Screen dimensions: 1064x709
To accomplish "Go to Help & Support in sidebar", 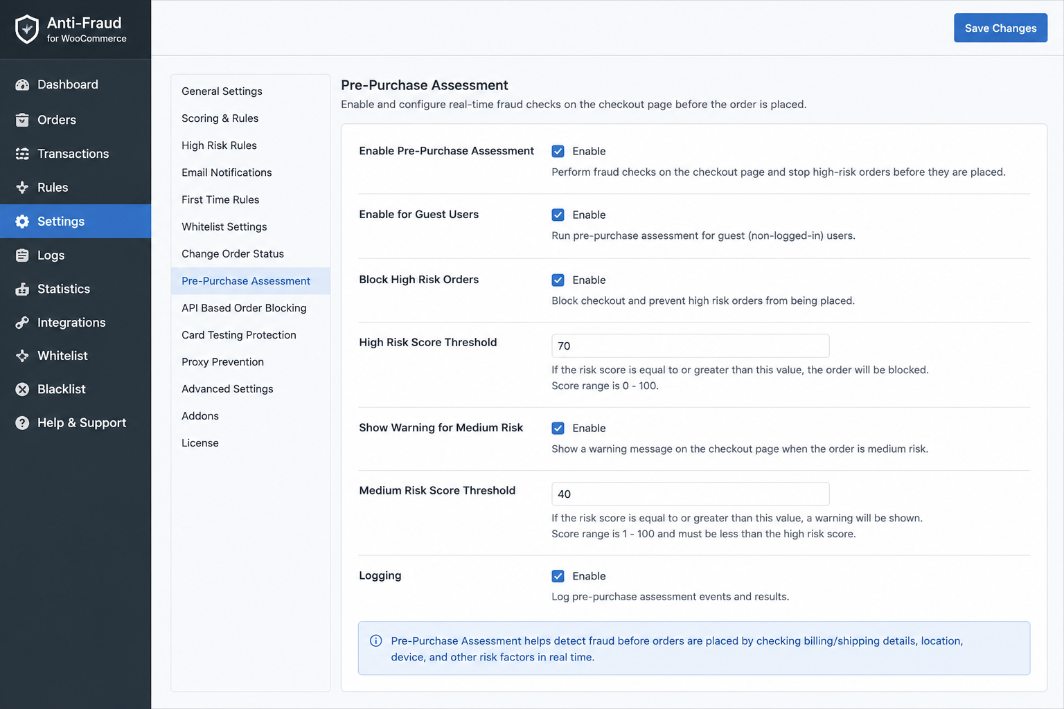I will (76, 423).
